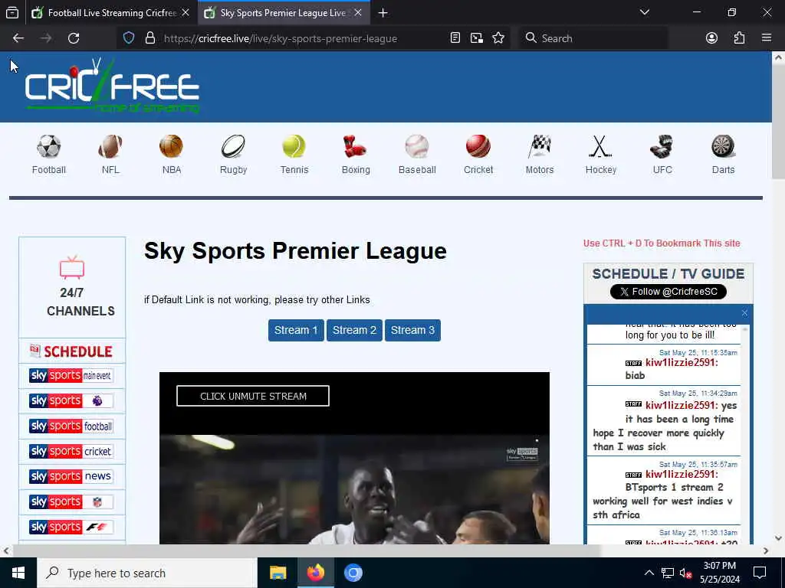
Task: Open the Motors checkered flag icon
Action: [539, 146]
